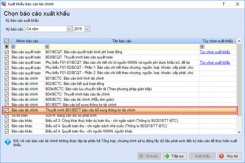The height and width of the screenshot is (163, 245).
Task: Uncheck the B01/BCTC row checkbox
Action: 7,79
